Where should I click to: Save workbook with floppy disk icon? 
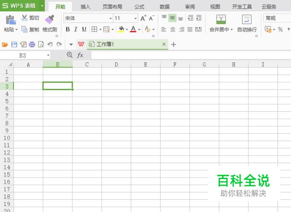tap(14, 44)
